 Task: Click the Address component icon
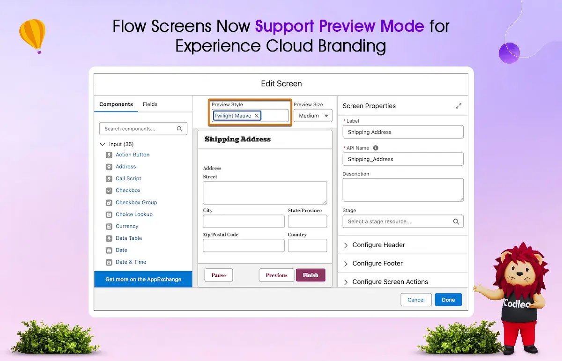coord(109,167)
